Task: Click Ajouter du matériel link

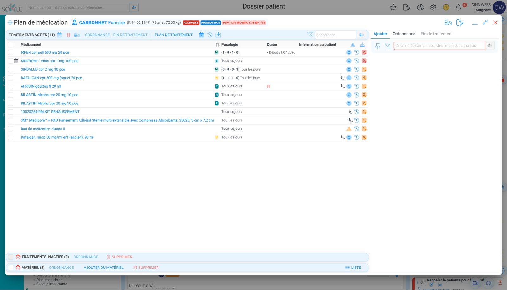Action: click(x=104, y=268)
